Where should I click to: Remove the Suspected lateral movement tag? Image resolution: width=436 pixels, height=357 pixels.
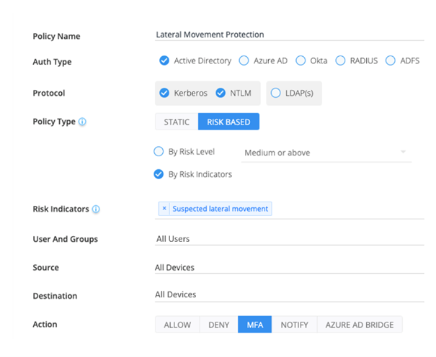coord(164,209)
